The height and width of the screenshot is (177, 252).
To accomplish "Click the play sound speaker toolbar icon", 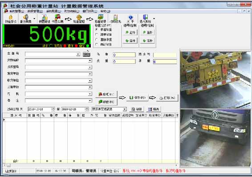I will (x=26, y=19).
